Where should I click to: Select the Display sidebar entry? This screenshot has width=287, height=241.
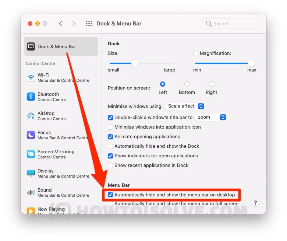(61, 173)
